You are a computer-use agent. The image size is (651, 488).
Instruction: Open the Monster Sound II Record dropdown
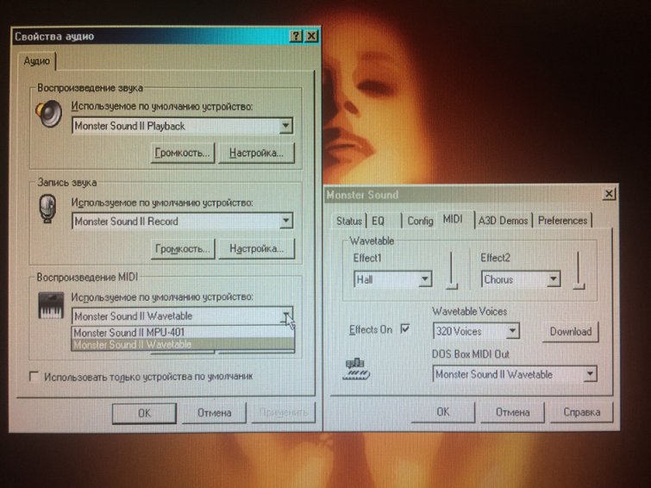click(x=285, y=221)
